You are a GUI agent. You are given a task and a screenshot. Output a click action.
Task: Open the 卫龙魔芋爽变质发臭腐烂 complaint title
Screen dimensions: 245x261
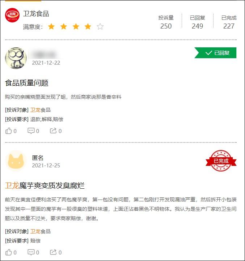pyautogui.click(x=45, y=185)
